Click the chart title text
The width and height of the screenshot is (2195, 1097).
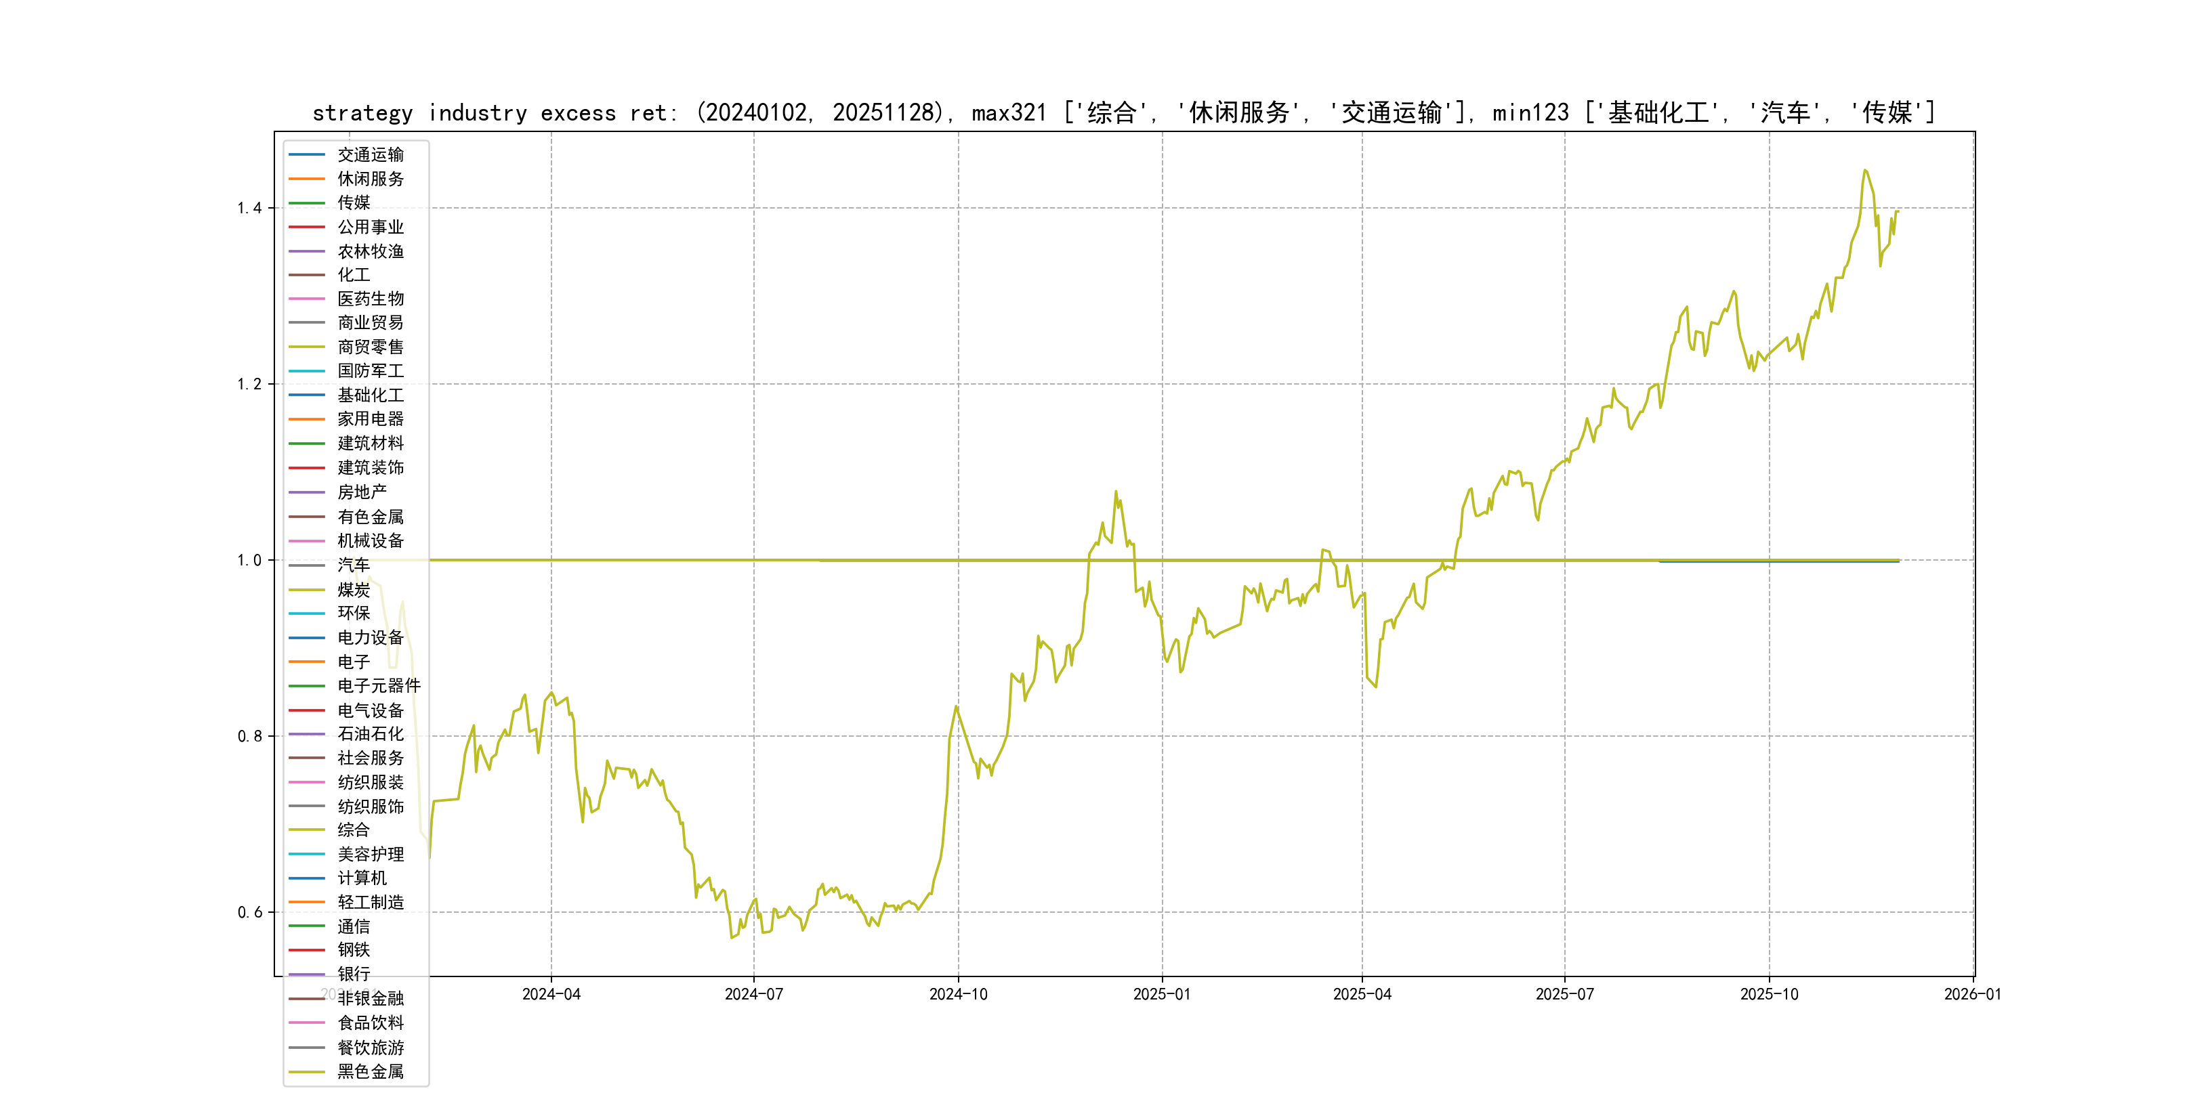1123,112
